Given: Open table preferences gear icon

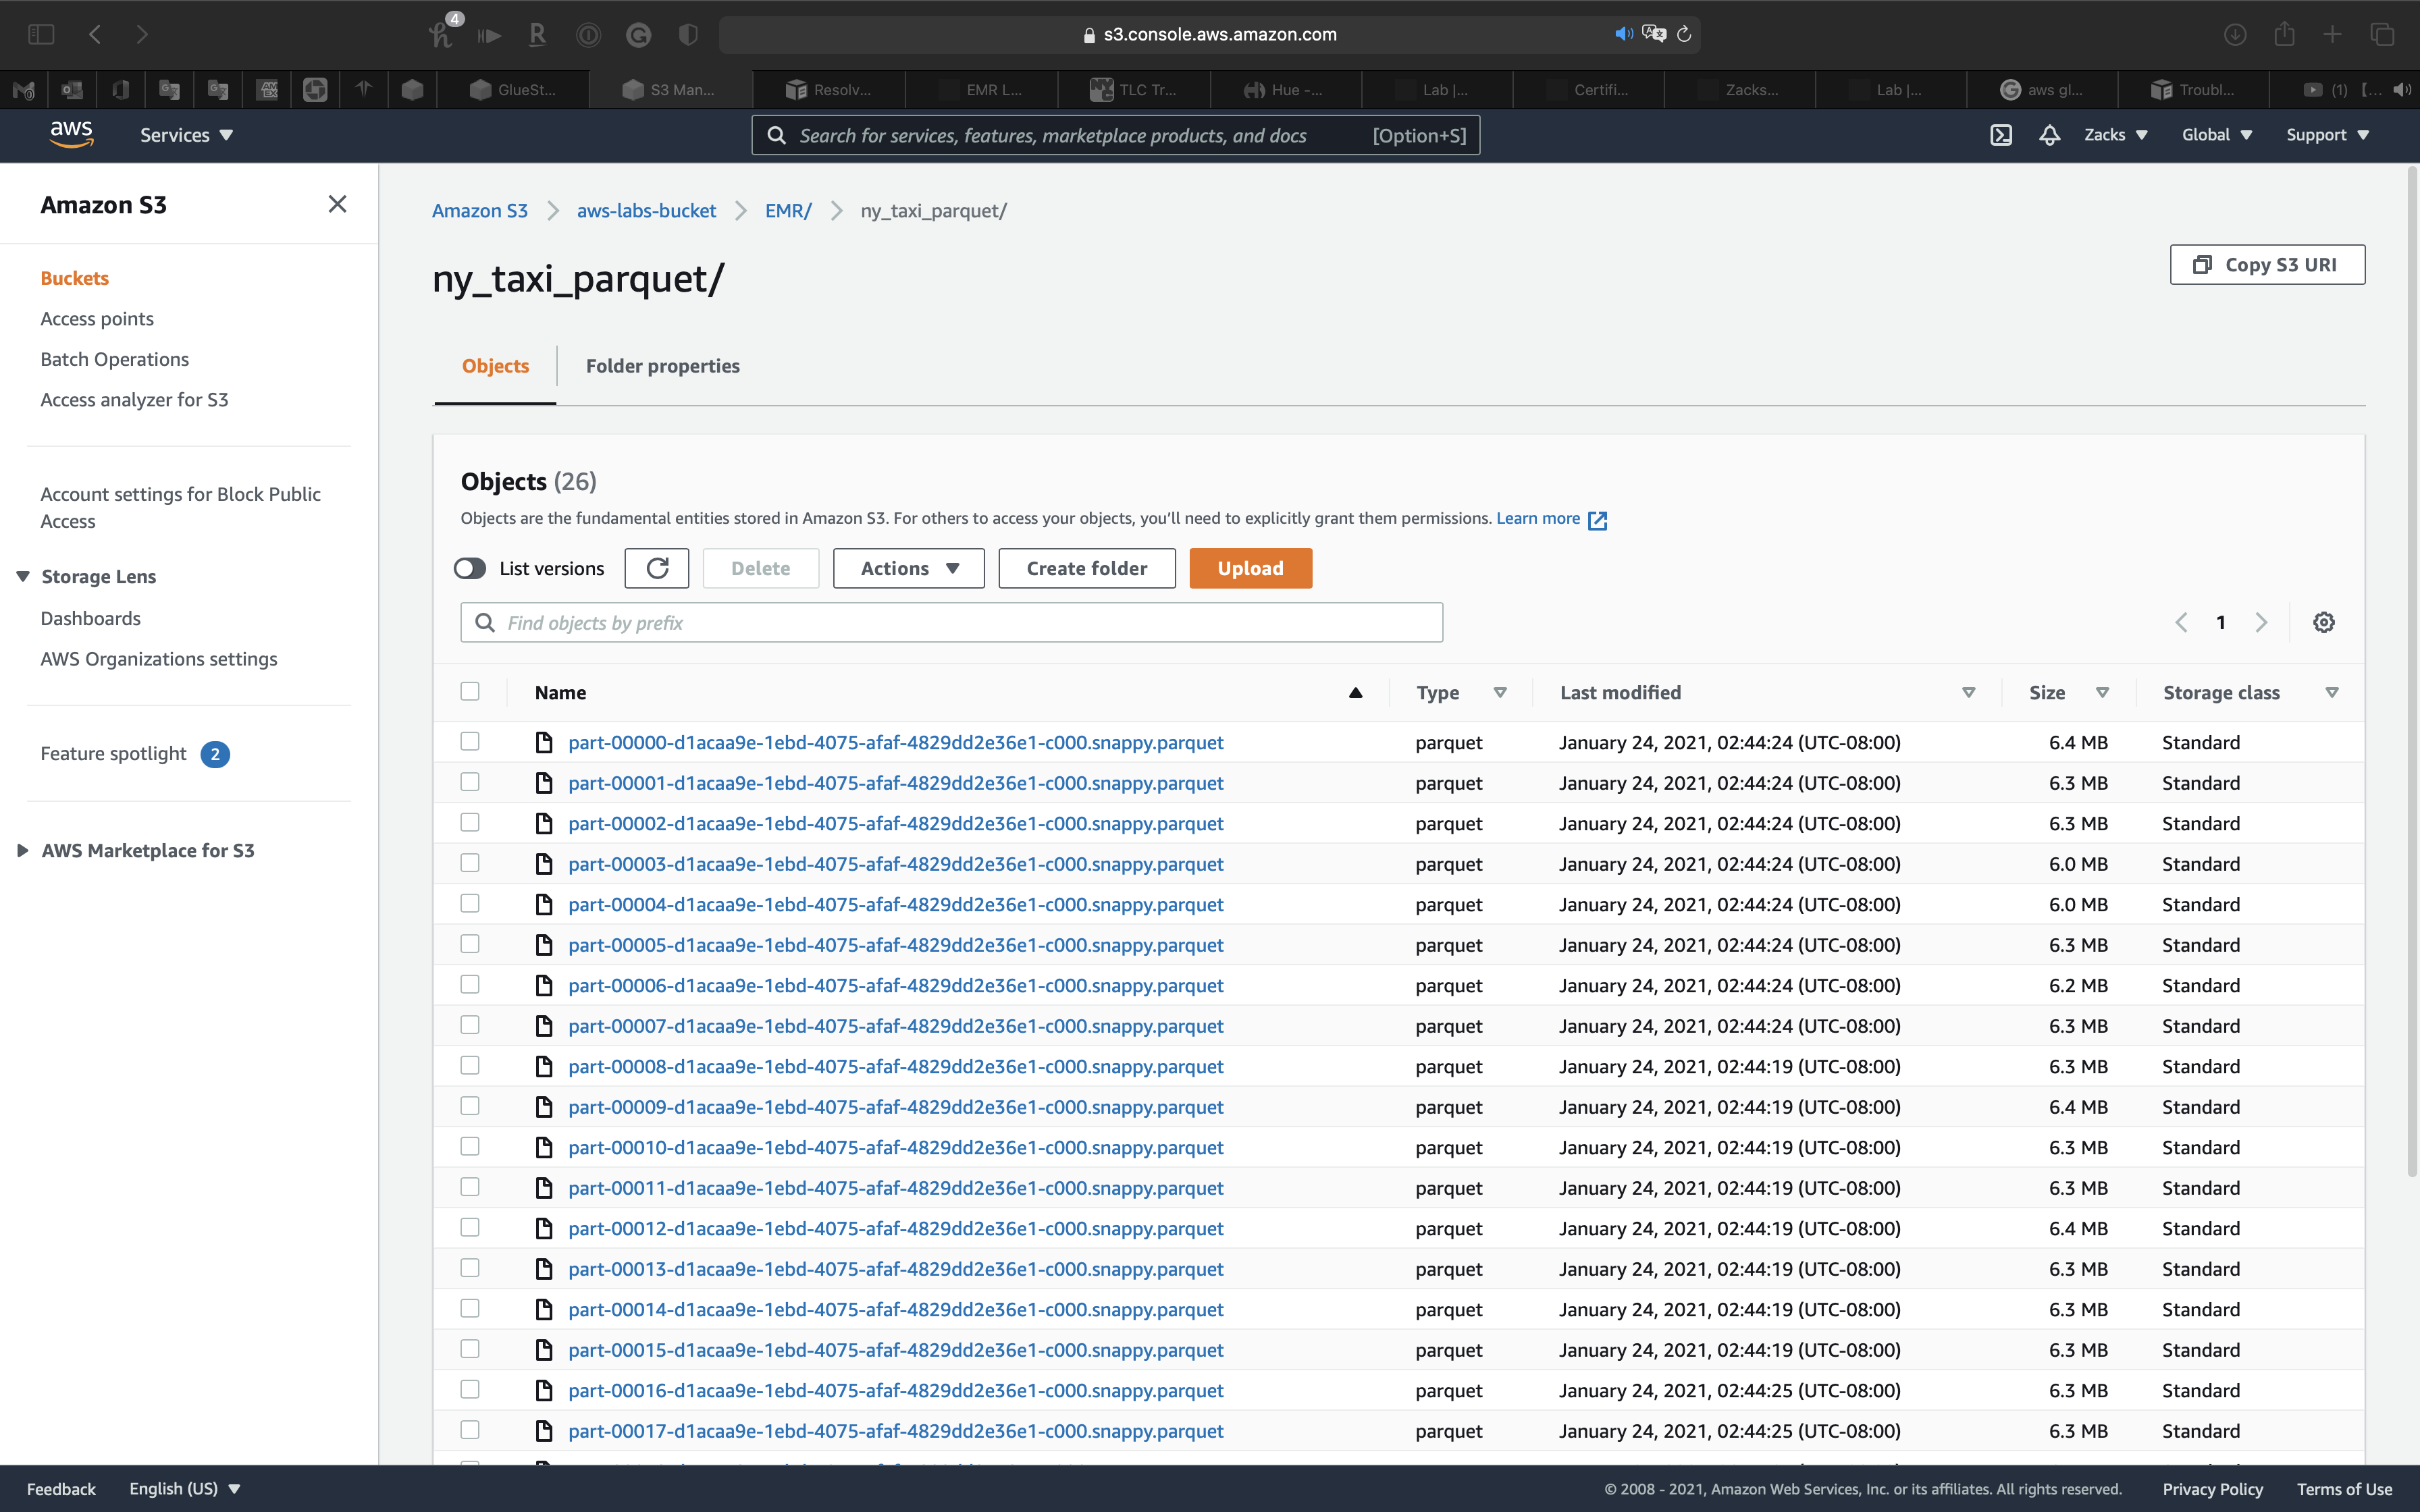Looking at the screenshot, I should pos(2323,622).
